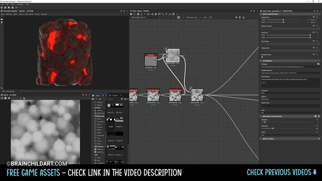The height and width of the screenshot is (181, 322).
Task: Click the copy icon in 2D view toolbar
Action: [x=9, y=98]
